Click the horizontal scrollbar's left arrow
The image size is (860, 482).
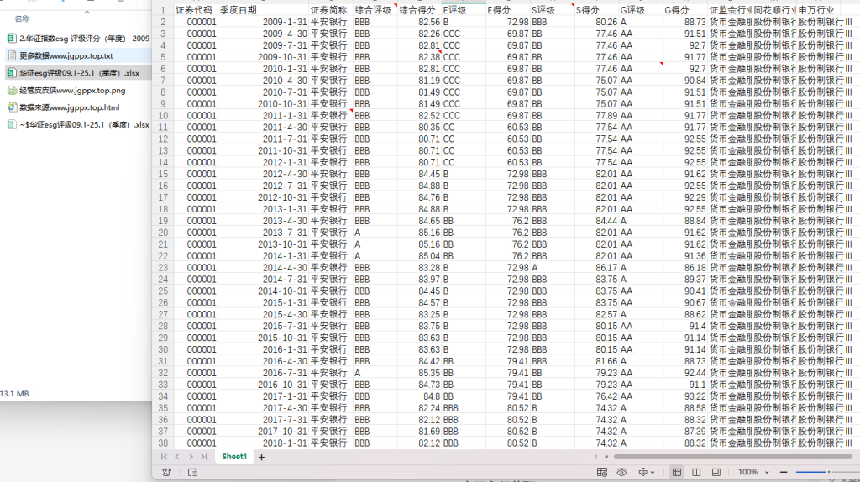tap(606, 456)
